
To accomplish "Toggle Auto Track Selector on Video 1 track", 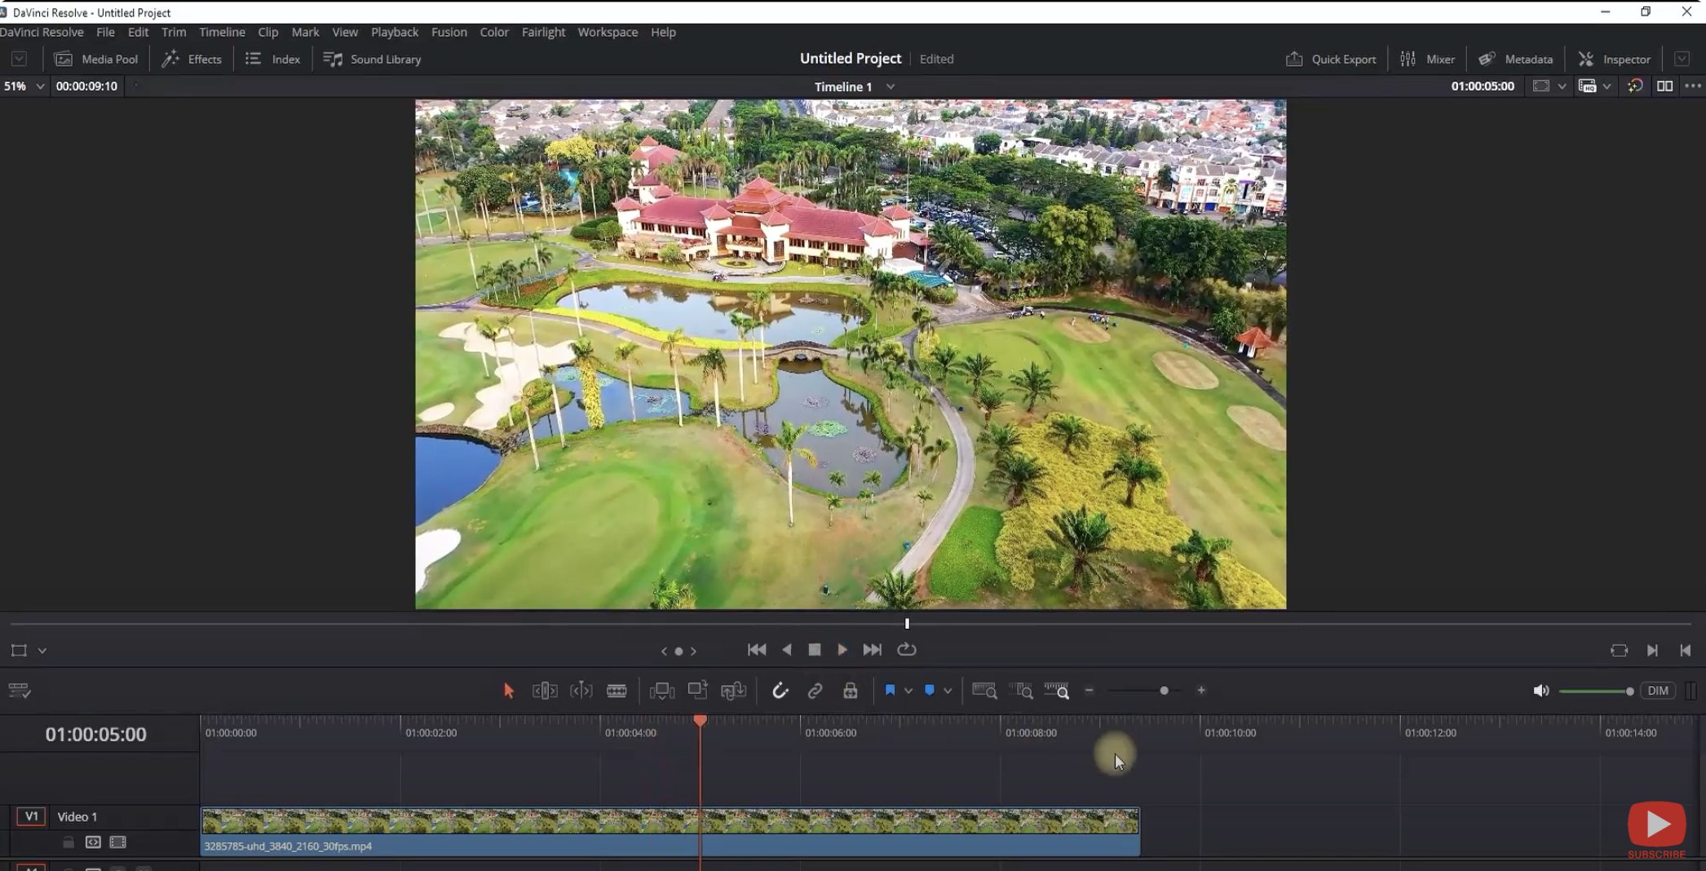I will click(92, 842).
